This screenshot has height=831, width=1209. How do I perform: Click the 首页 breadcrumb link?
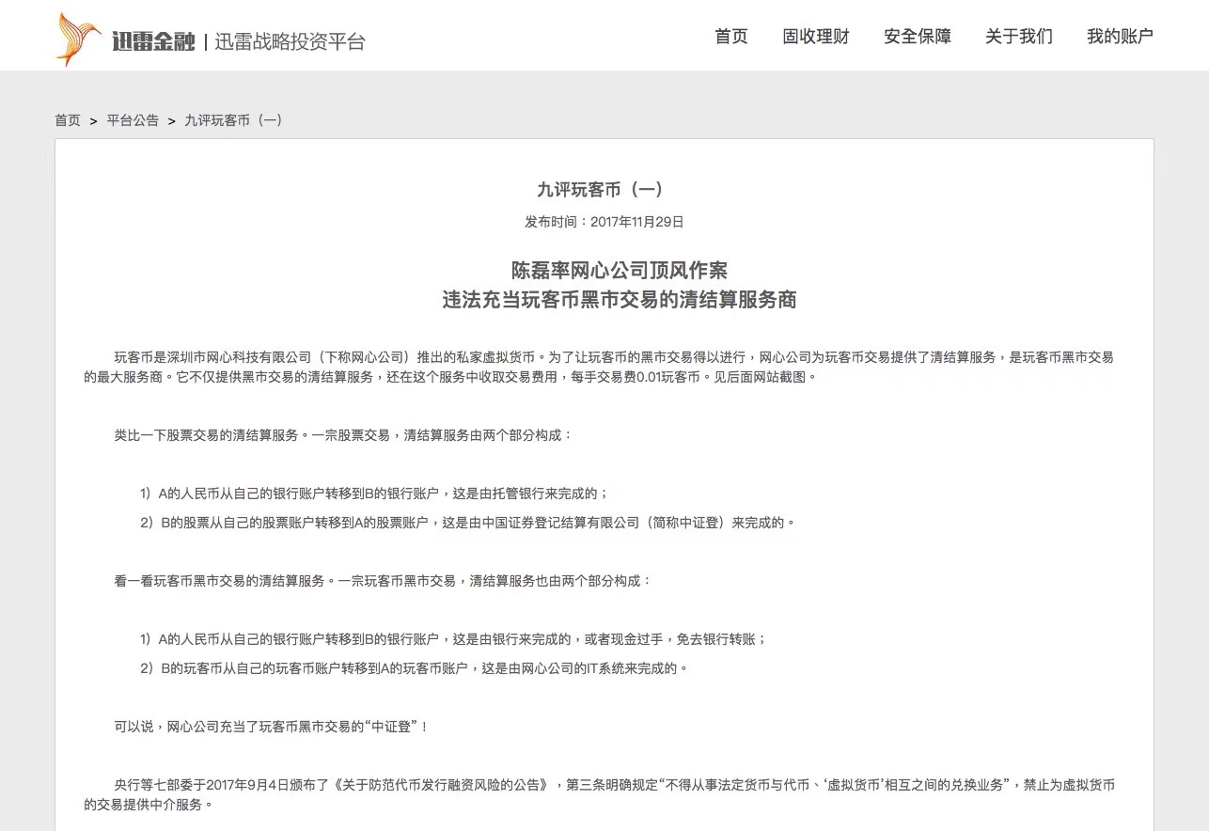68,120
